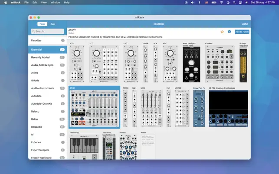Select the Delay Plus Fx module thumbnail
The image size is (279, 174).
click(x=199, y=108)
